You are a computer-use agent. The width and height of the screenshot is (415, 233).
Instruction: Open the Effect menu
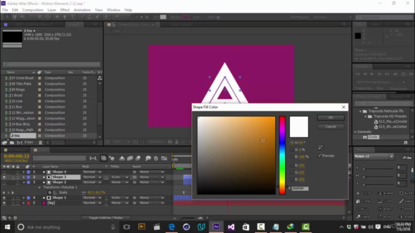pyautogui.click(x=65, y=10)
